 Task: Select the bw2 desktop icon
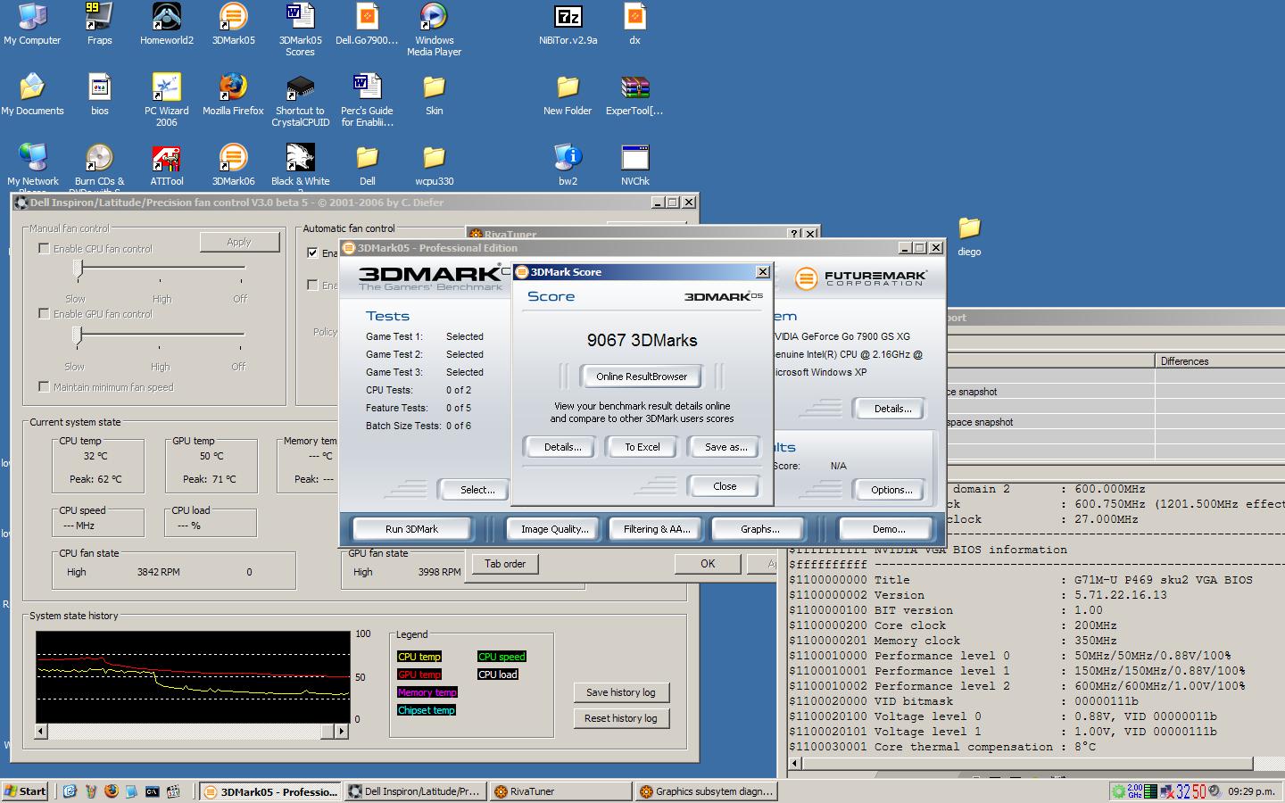tap(568, 164)
